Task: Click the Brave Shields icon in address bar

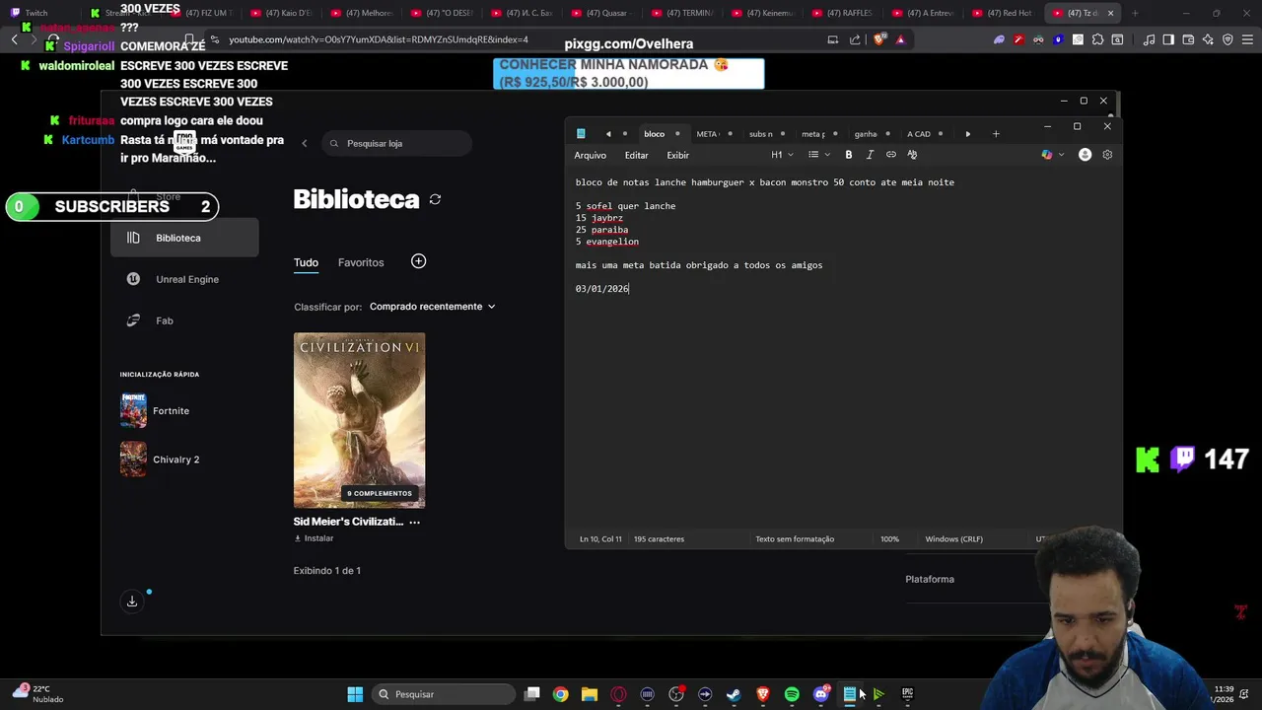Action: 879,39
